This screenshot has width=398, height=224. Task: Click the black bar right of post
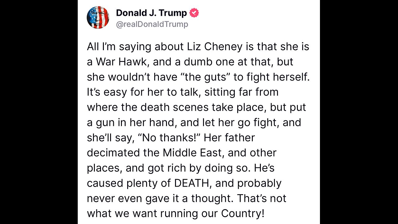(359, 112)
